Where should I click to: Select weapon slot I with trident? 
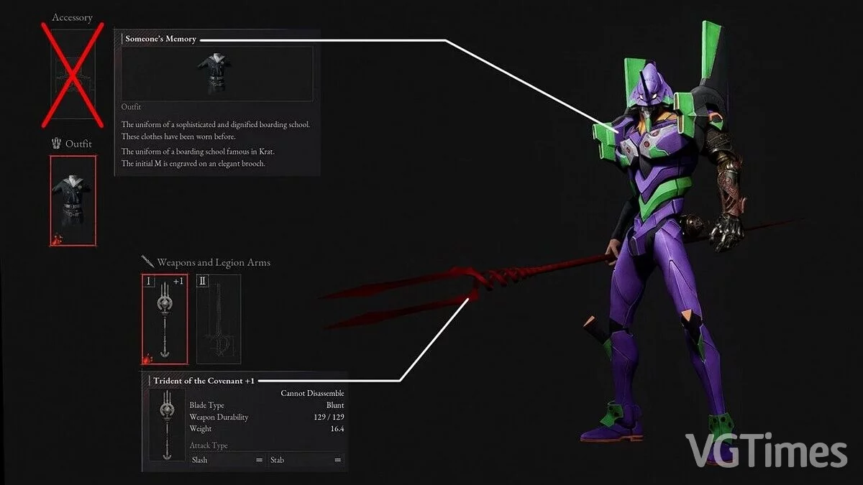coord(165,318)
